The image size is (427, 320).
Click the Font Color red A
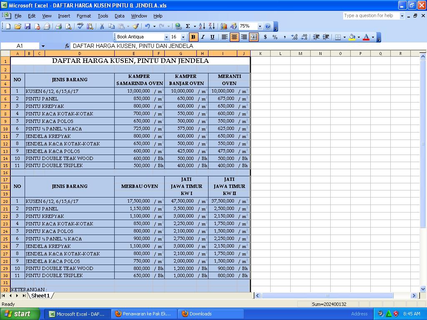366,37
